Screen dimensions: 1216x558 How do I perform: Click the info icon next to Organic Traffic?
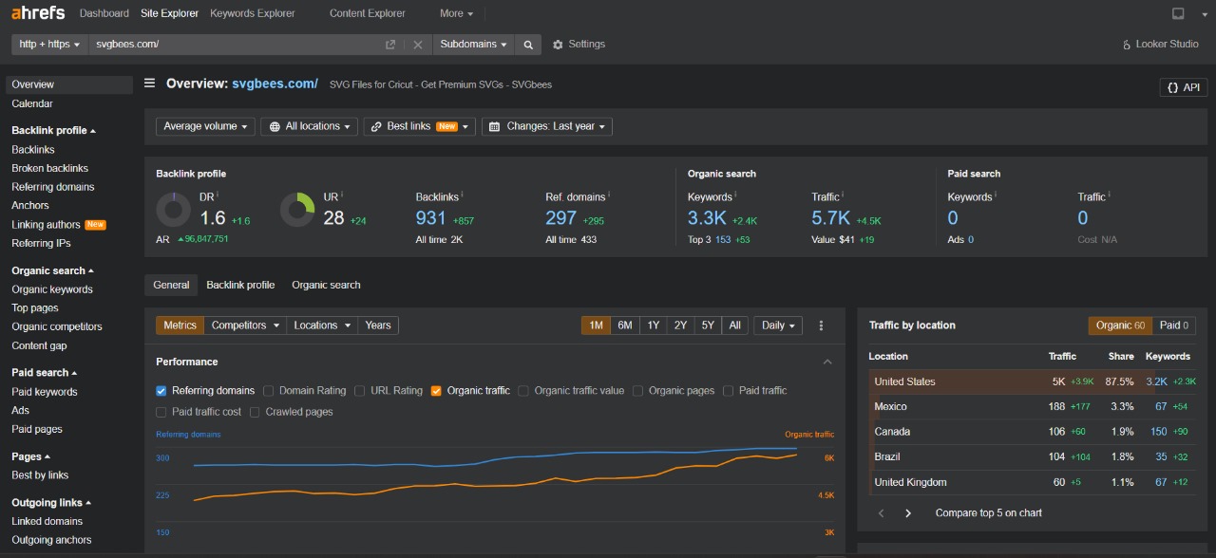[x=844, y=195]
